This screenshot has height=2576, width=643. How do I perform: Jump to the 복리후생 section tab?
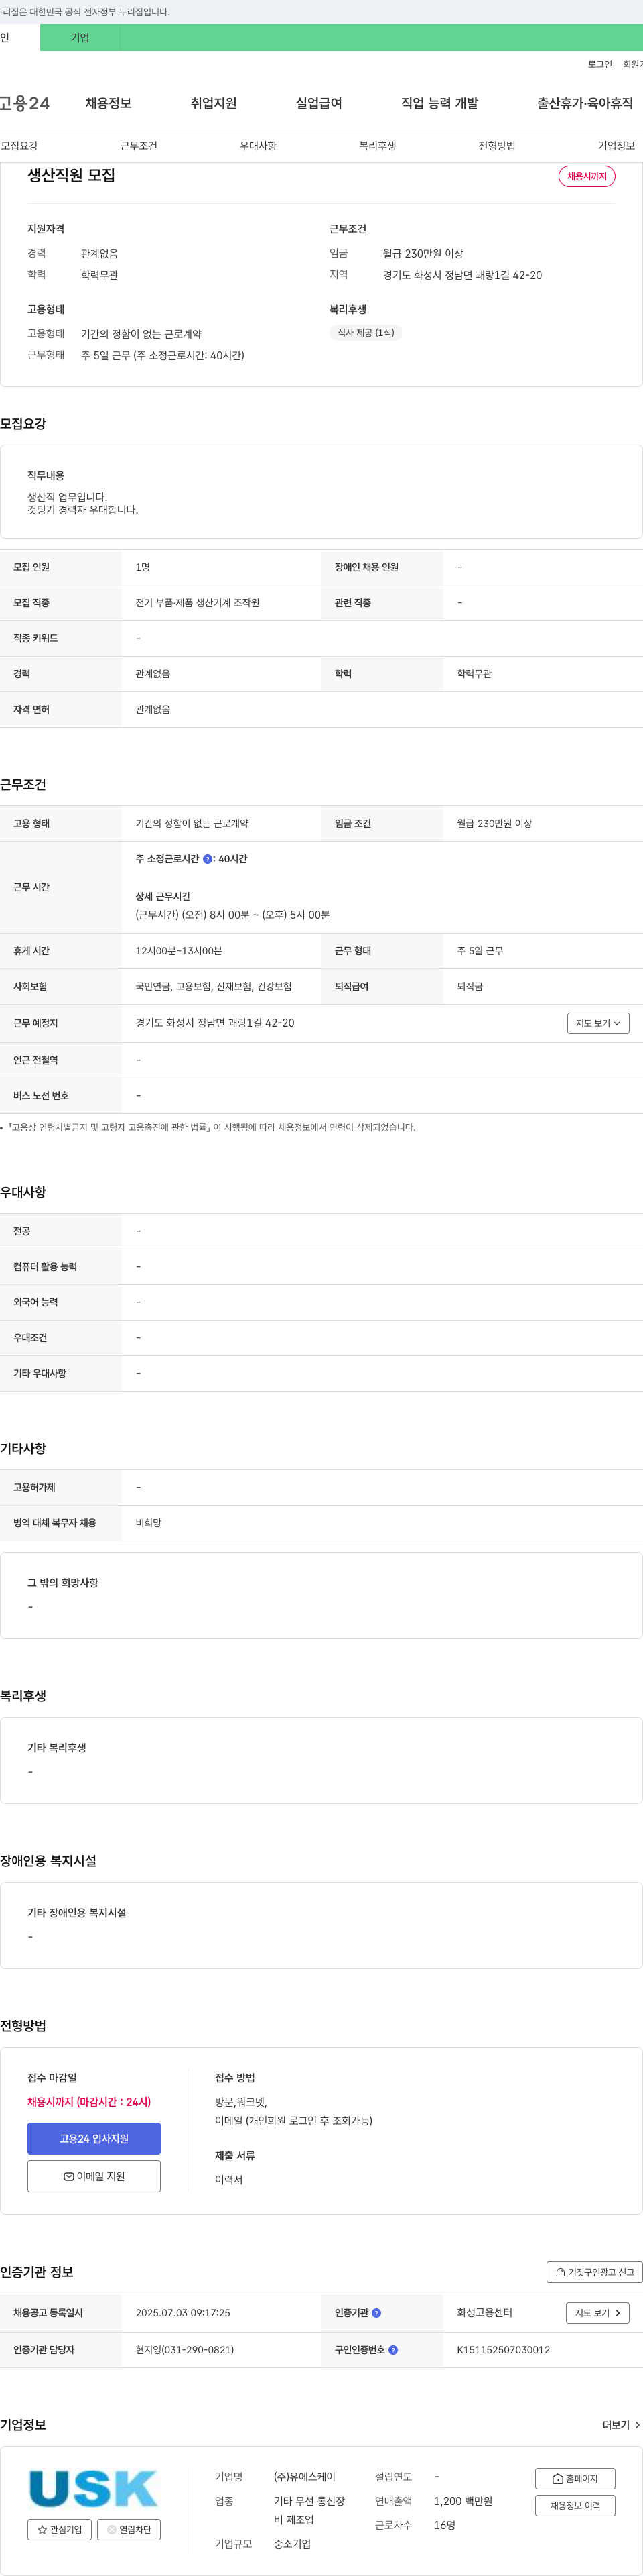point(377,146)
